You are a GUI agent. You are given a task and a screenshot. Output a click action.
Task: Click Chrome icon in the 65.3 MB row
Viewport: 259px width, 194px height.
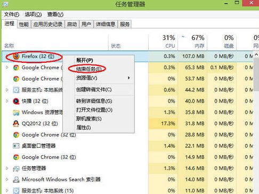click(16, 68)
